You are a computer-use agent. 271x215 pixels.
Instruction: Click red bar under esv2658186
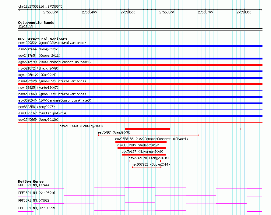pyautogui.click(x=141, y=142)
